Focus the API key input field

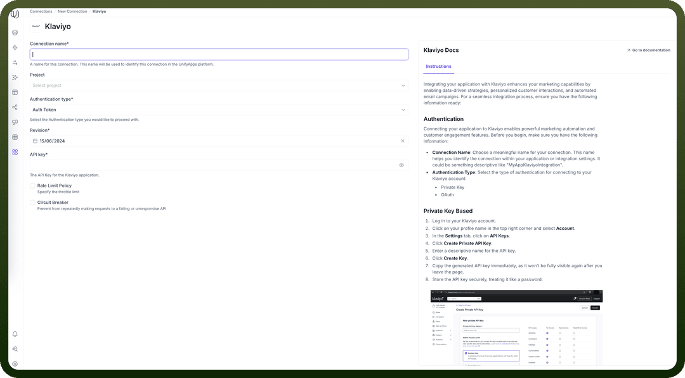coord(219,165)
